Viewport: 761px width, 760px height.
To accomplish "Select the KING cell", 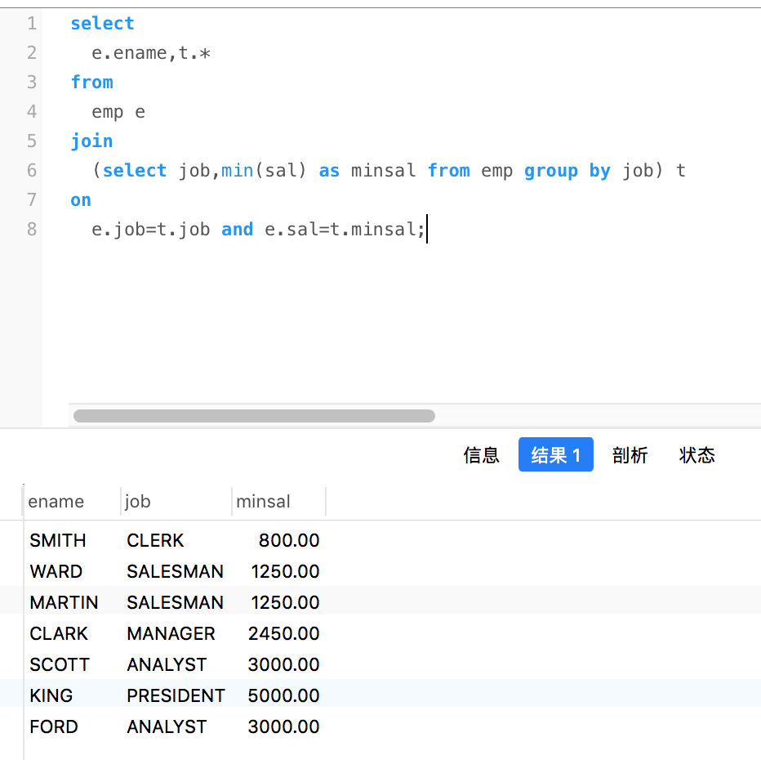I will point(51,696).
